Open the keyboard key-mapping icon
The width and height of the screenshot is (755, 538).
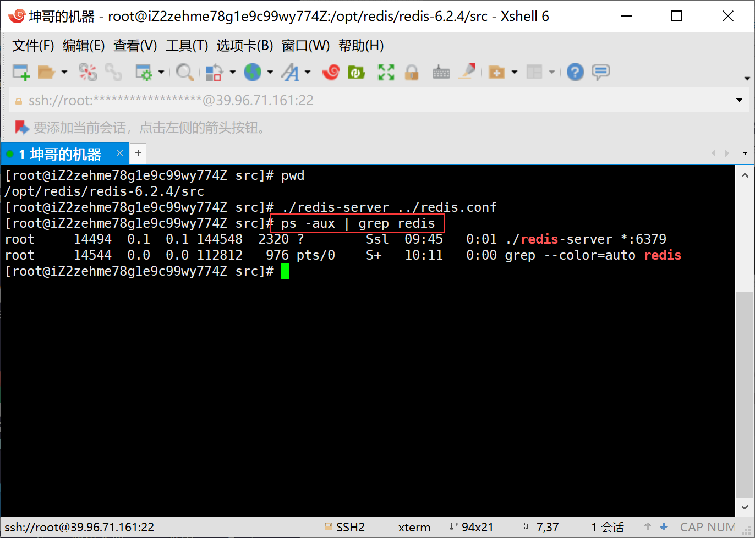441,72
